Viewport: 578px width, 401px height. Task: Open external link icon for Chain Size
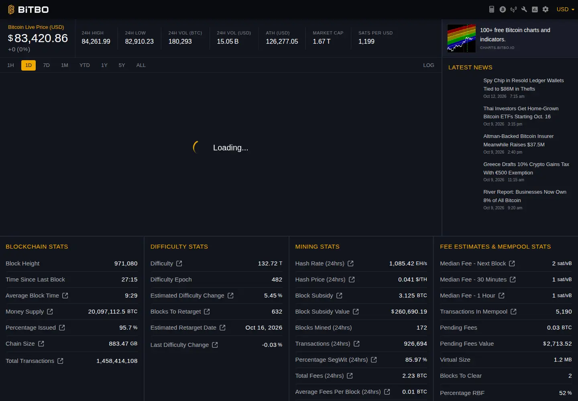(41, 344)
